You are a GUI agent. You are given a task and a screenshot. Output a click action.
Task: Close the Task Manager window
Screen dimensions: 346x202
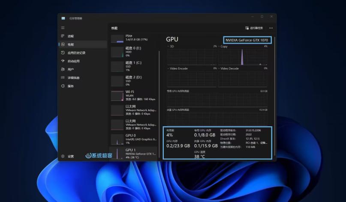point(272,17)
